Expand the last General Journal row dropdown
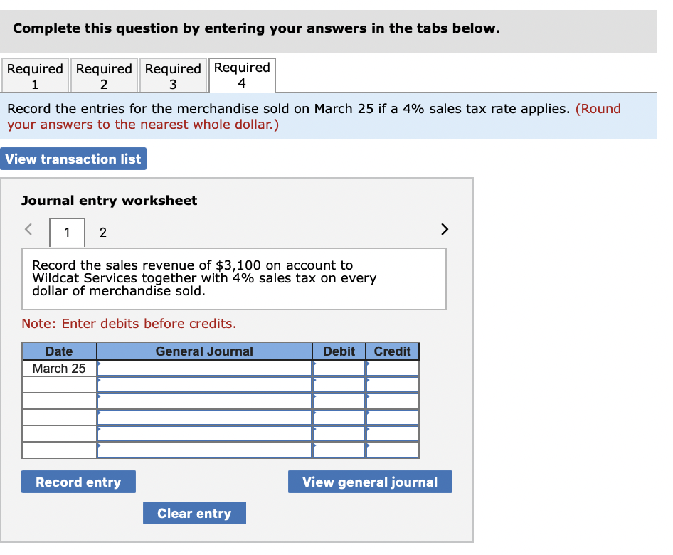Image resolution: width=673 pixels, height=555 pixels. (205, 450)
